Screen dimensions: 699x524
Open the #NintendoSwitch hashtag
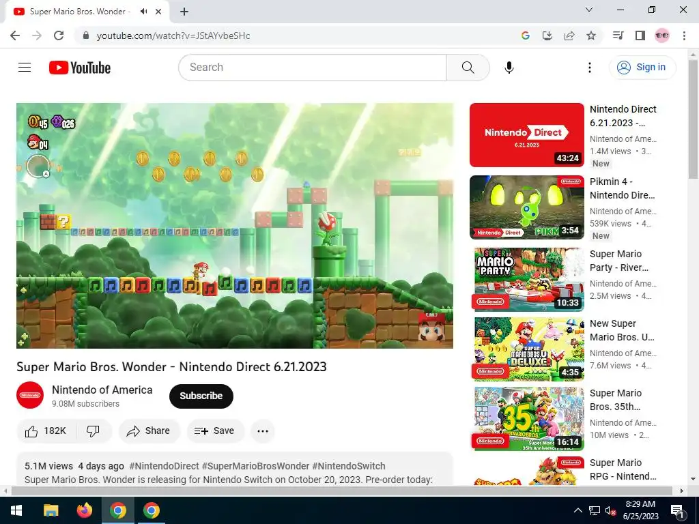pos(349,466)
